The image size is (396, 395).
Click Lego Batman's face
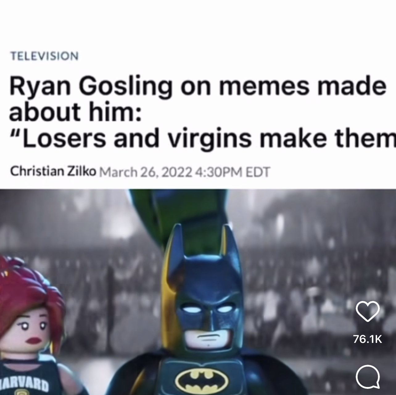(x=207, y=321)
